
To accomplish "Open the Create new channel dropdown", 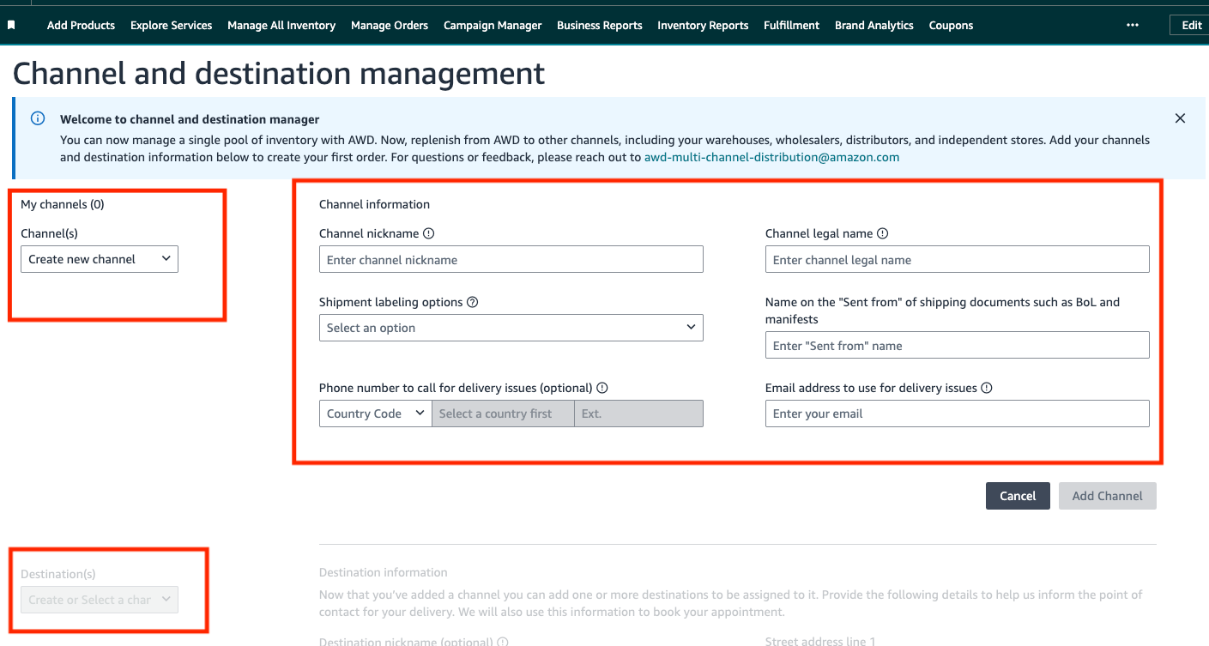I will coord(100,259).
